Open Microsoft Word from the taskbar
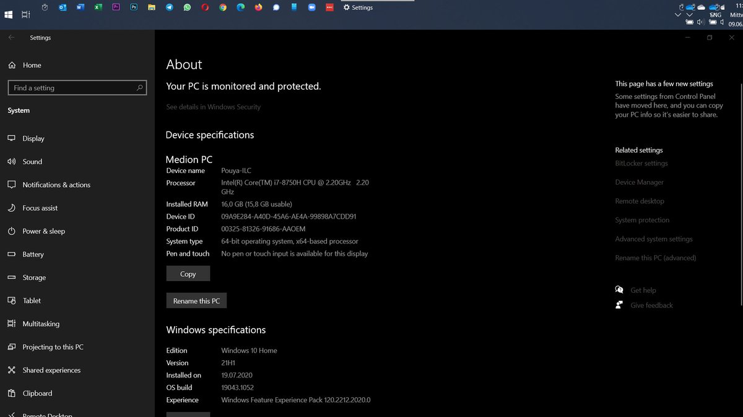The image size is (743, 417). coord(80,7)
